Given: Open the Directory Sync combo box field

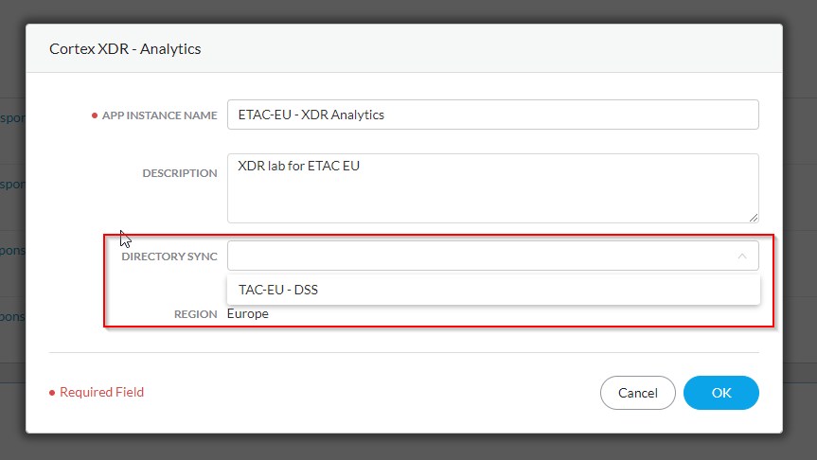Looking at the screenshot, I should (x=478, y=256).
